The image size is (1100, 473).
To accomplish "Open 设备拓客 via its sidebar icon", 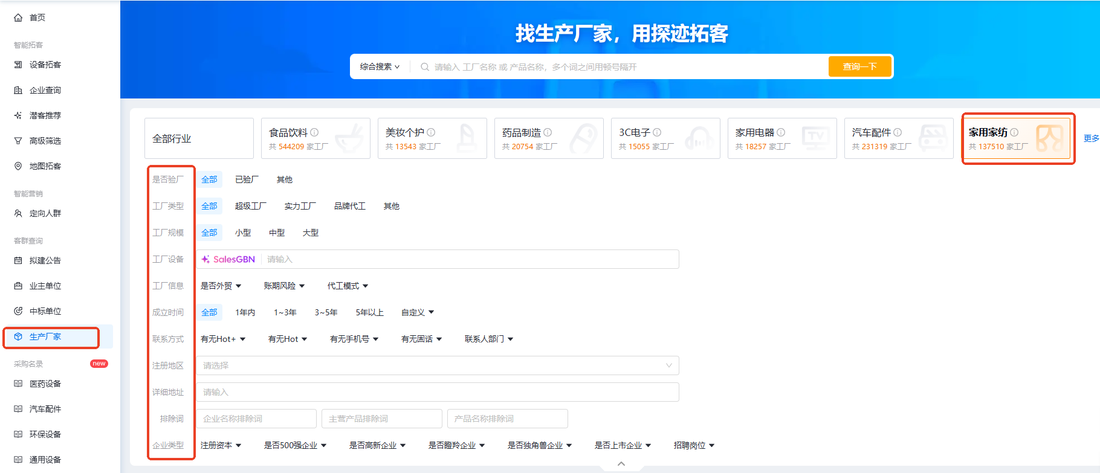I will coord(18,65).
